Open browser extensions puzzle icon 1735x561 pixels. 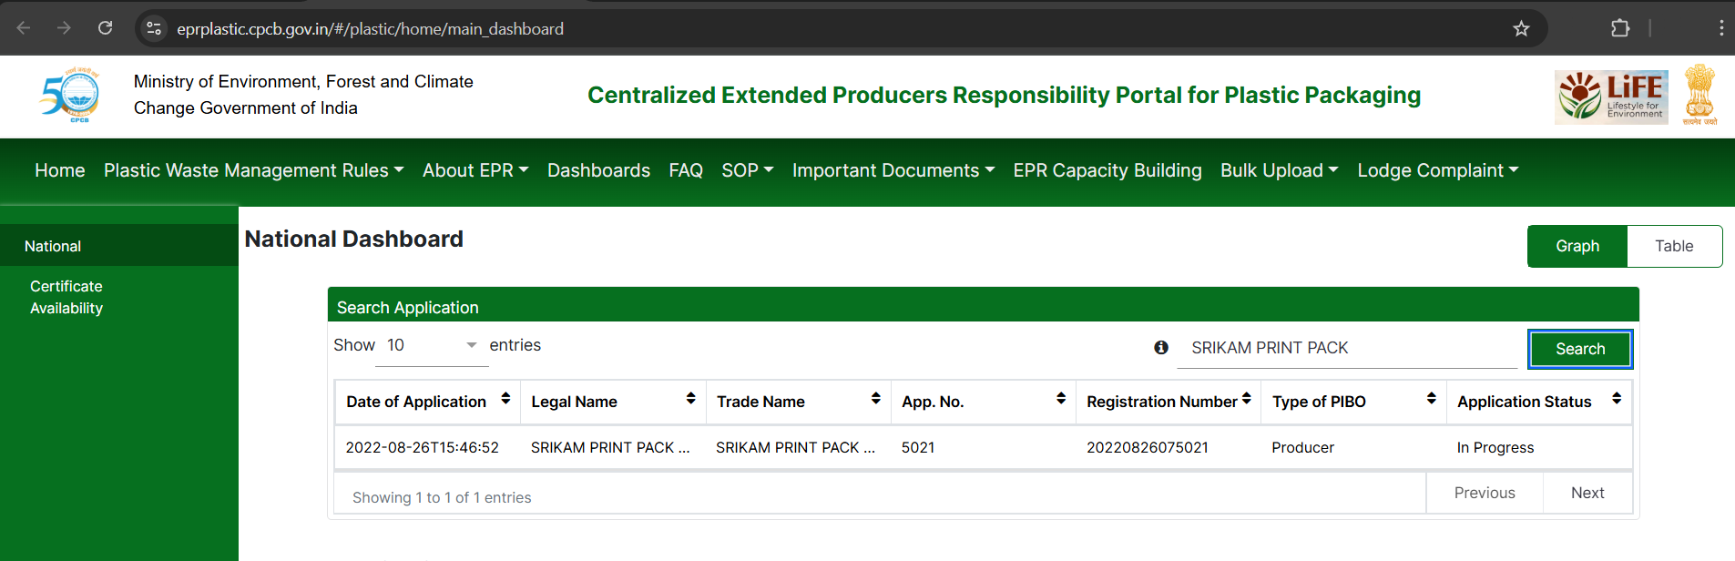point(1620,28)
